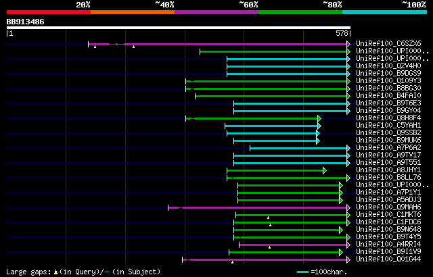
Task: Open subject UniRef100_B9GY04 label
Action: point(388,111)
